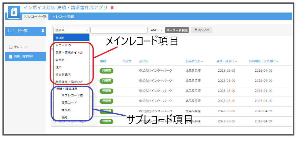The image size is (299, 141).
Task: Click the keyword search text field
Action: click(x=119, y=30)
